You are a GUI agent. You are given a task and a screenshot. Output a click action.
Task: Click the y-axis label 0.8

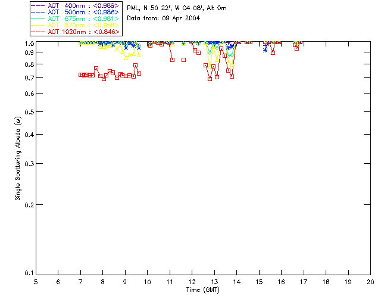[x=29, y=65]
